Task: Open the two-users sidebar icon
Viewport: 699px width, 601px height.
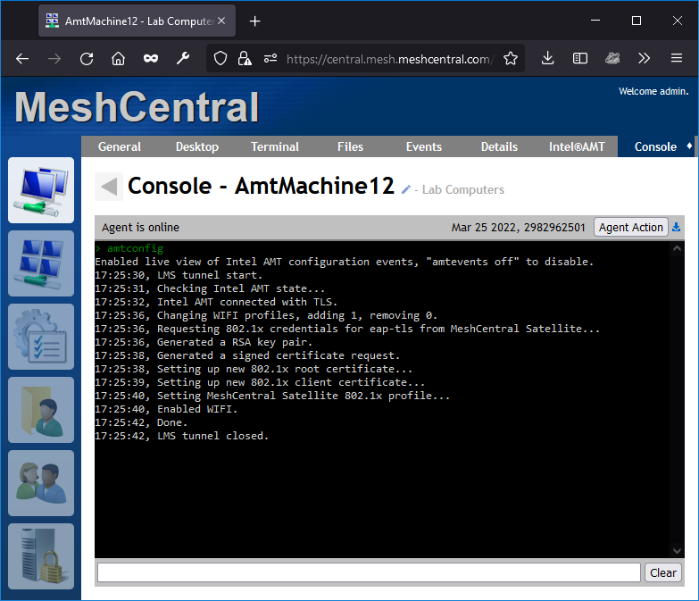Action: point(41,483)
